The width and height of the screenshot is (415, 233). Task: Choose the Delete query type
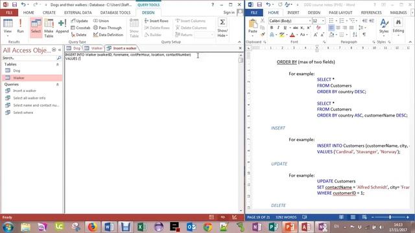pyautogui.click(x=78, y=34)
